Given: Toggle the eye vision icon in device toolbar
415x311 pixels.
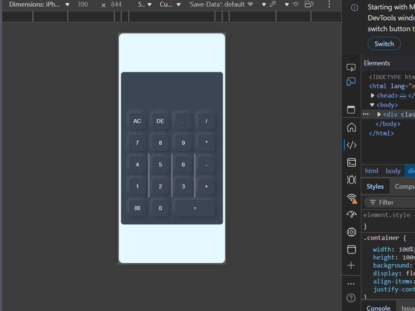Looking at the screenshot, I should pos(295,4).
